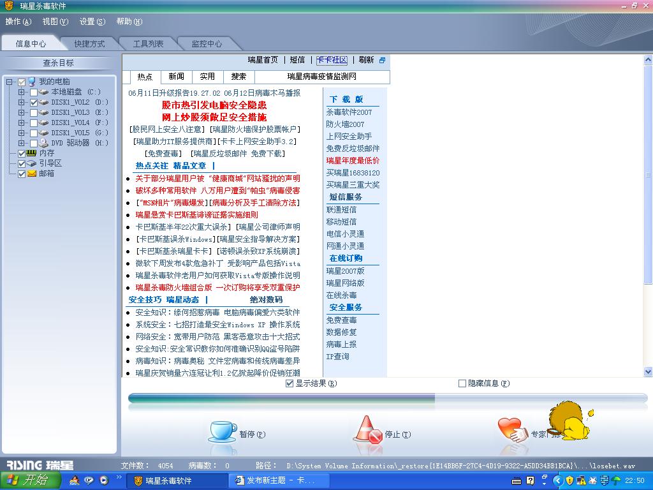Click the My Computer icon in tree

click(31, 82)
